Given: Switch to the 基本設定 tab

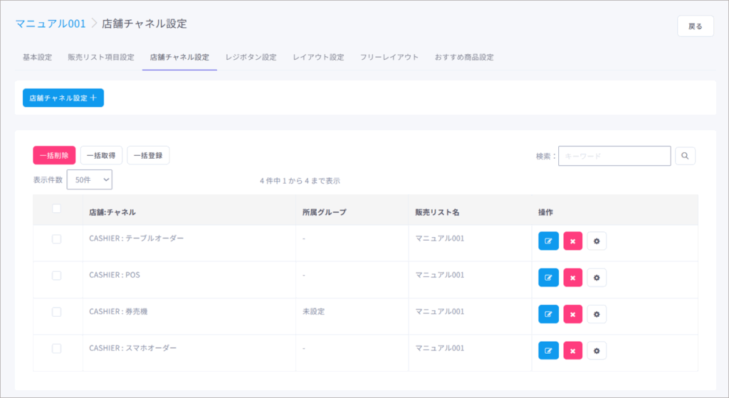Looking at the screenshot, I should [37, 57].
